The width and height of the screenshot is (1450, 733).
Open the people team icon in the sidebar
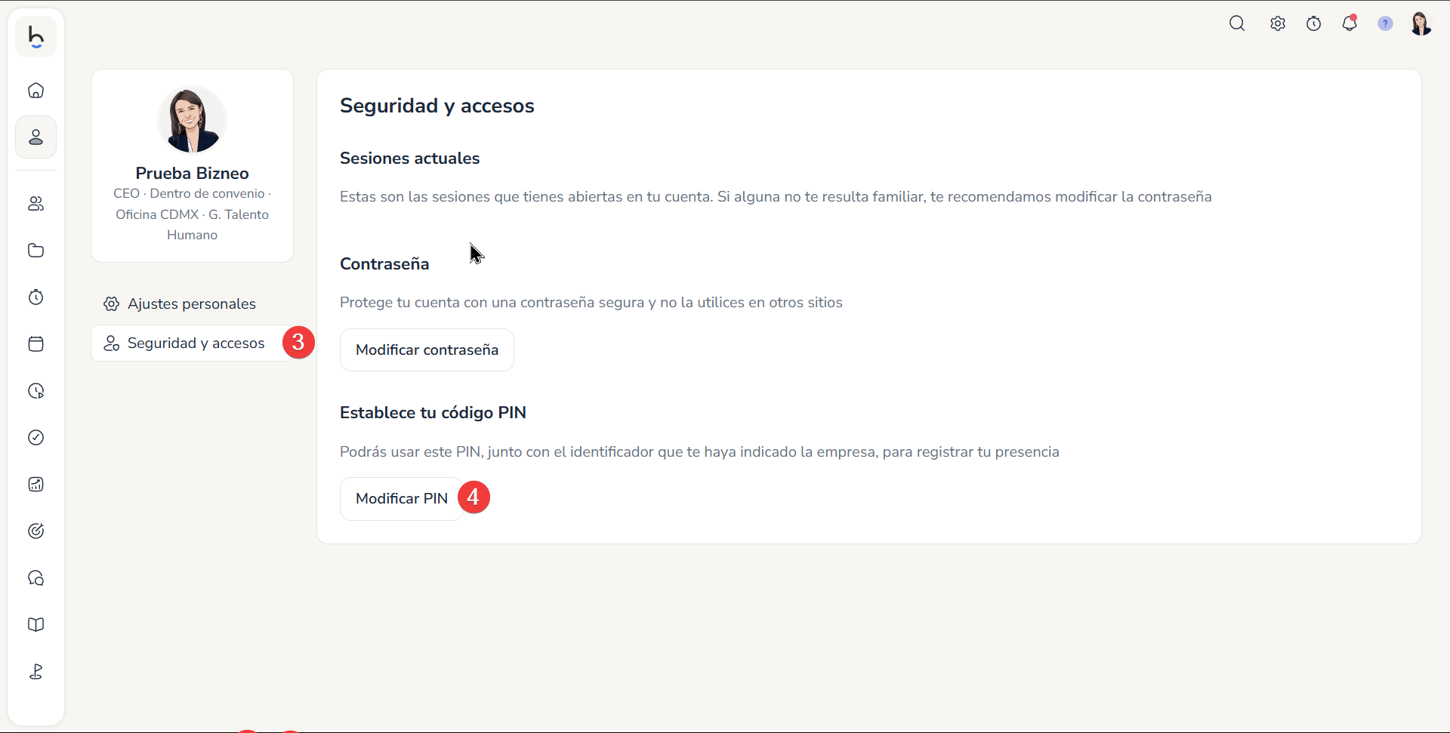(x=35, y=204)
